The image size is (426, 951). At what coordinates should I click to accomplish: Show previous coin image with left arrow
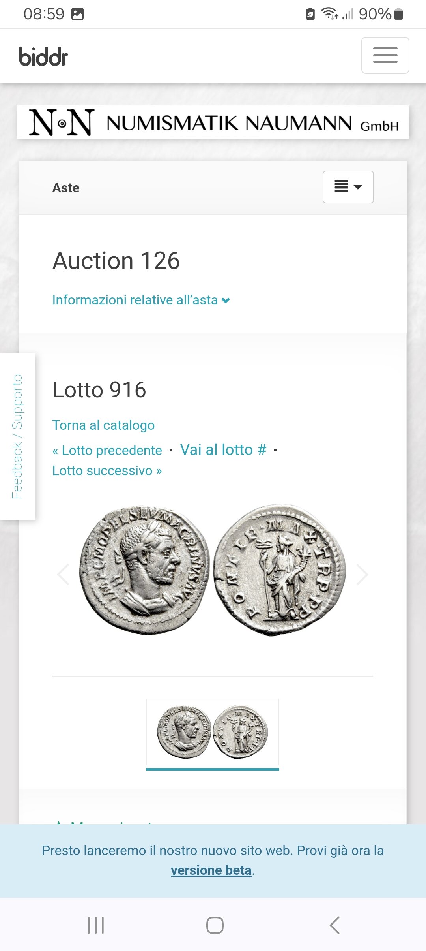coord(63,574)
